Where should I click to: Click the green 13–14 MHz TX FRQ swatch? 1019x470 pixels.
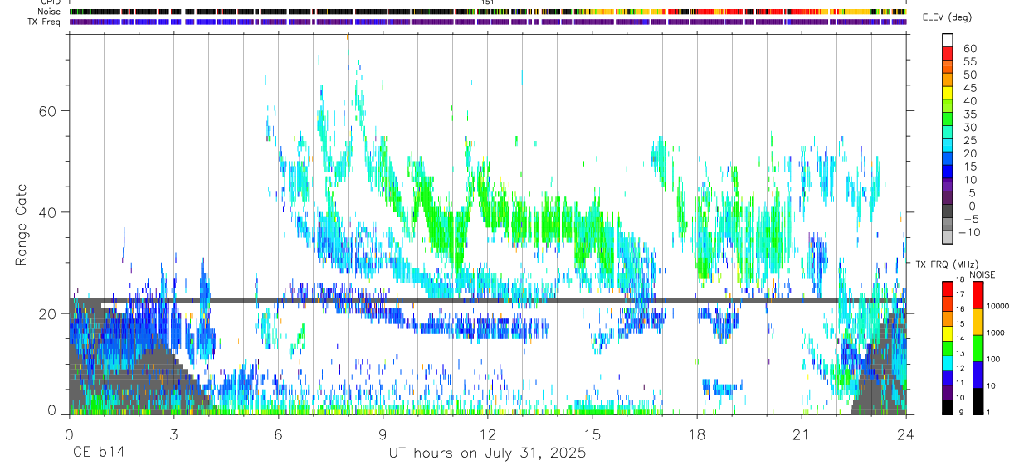tap(948, 348)
